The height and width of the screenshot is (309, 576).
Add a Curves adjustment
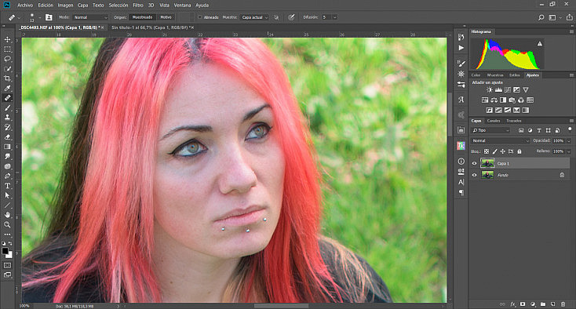508,90
